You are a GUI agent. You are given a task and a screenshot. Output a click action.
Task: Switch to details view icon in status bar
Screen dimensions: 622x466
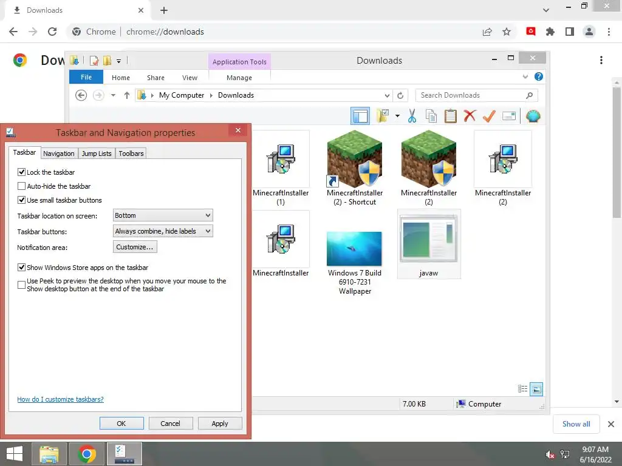click(x=523, y=389)
